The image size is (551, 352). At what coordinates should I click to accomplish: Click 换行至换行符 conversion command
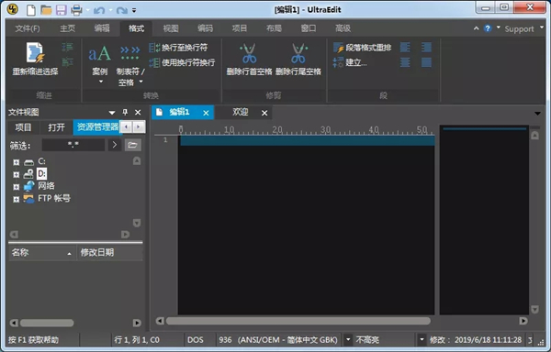178,48
